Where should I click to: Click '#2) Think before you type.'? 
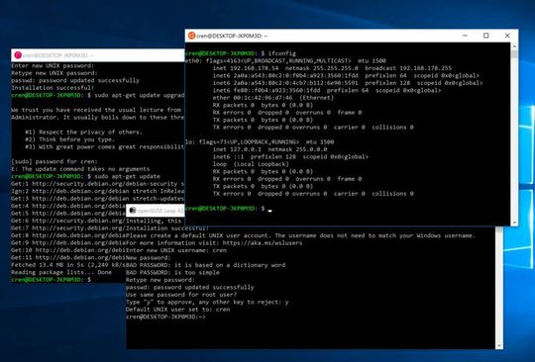point(69,139)
